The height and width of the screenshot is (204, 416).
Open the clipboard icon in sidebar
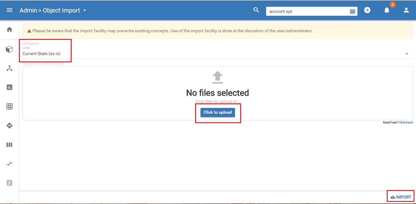pyautogui.click(x=9, y=183)
